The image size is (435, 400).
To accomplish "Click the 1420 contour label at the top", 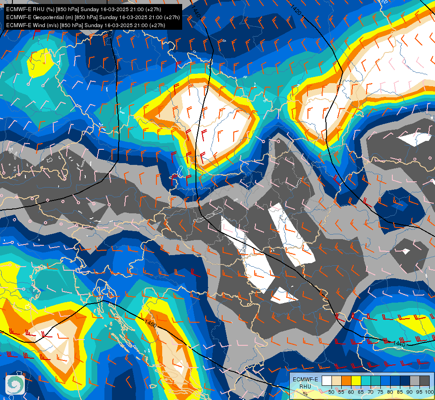I will (x=296, y=10).
